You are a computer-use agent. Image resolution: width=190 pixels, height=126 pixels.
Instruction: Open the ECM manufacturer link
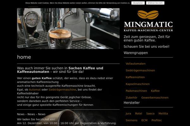144,120
